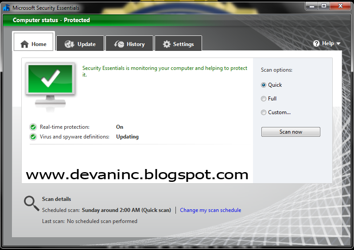Click the globe download icon on Update tab
This screenshot has width=354, height=250.
point(69,44)
